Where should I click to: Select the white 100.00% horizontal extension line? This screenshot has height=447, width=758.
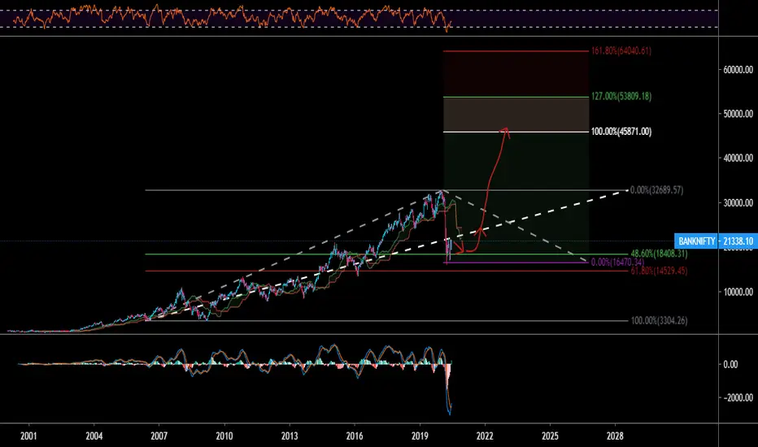(x=516, y=132)
